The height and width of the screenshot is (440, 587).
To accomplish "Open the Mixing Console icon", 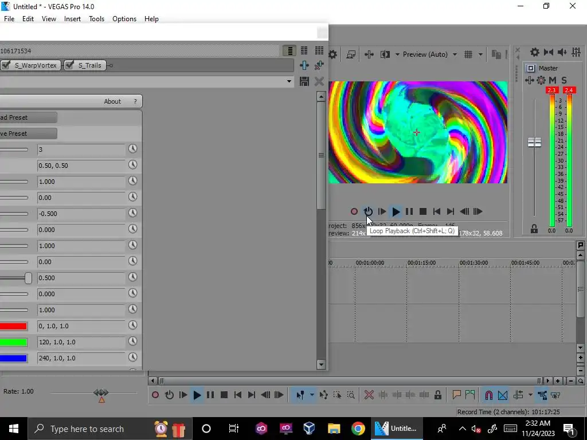I will [x=576, y=52].
